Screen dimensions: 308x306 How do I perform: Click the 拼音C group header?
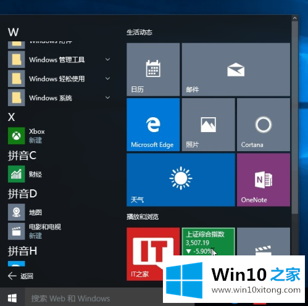coord(22,155)
